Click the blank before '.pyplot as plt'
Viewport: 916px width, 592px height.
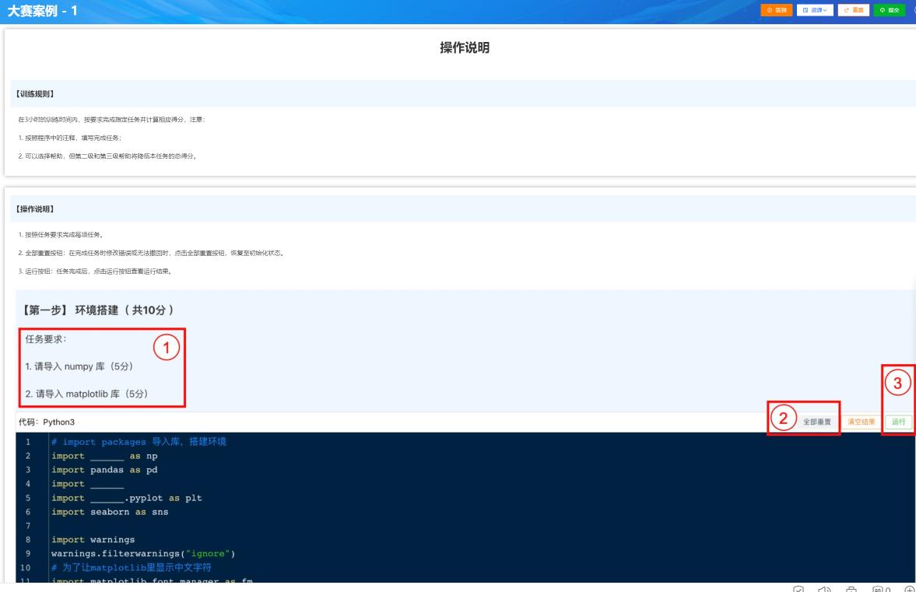pos(107,499)
